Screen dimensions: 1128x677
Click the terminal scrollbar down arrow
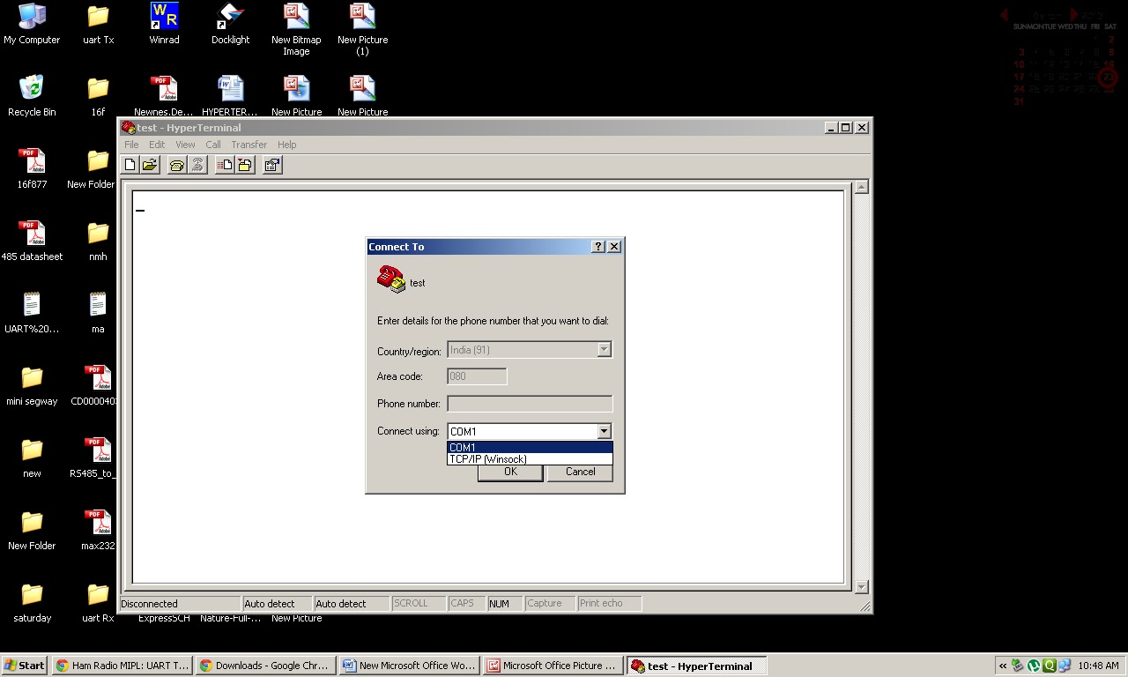pos(861,587)
